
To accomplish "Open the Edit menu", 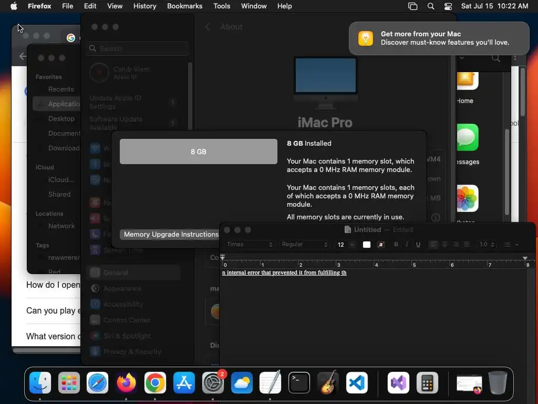I will pos(90,6).
